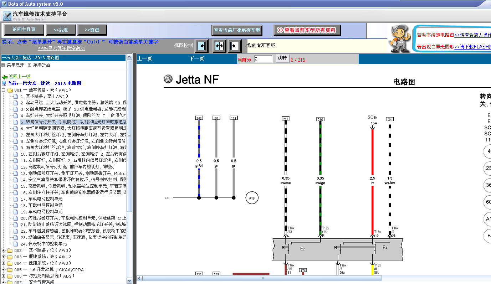Select item 10 左侧后雾灯灯泡
Screen dimensions: 491x284
[x=73, y=154]
